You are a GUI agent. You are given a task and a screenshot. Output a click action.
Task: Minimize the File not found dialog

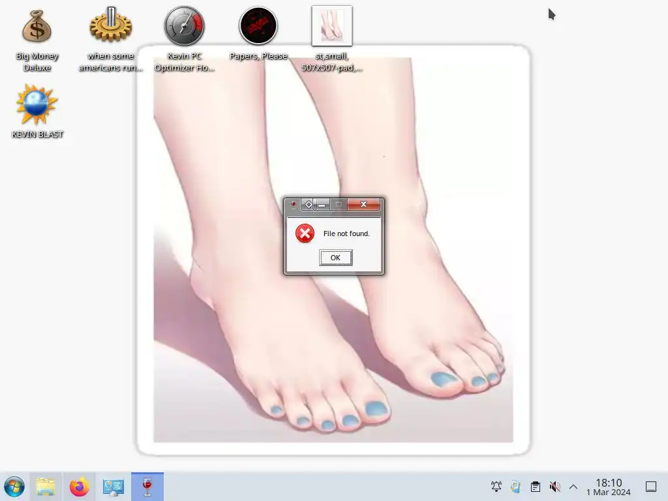(322, 205)
